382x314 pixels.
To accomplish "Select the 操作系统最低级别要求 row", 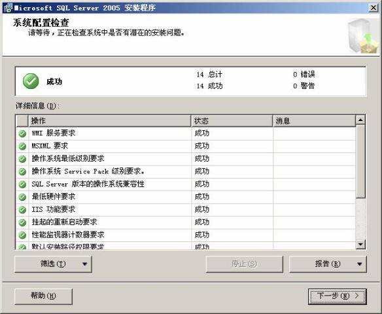I will pos(186,159).
